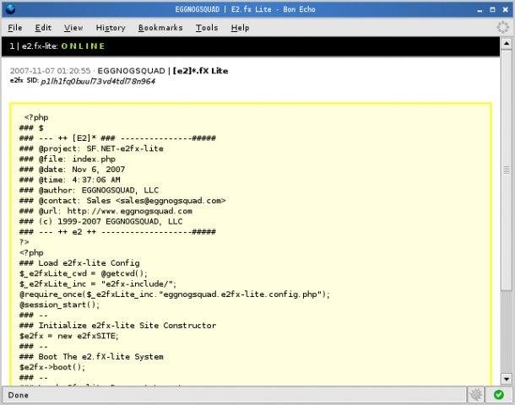515x405 pixels.
Task: Click the '@session_start();' line
Action: [x=59, y=305]
